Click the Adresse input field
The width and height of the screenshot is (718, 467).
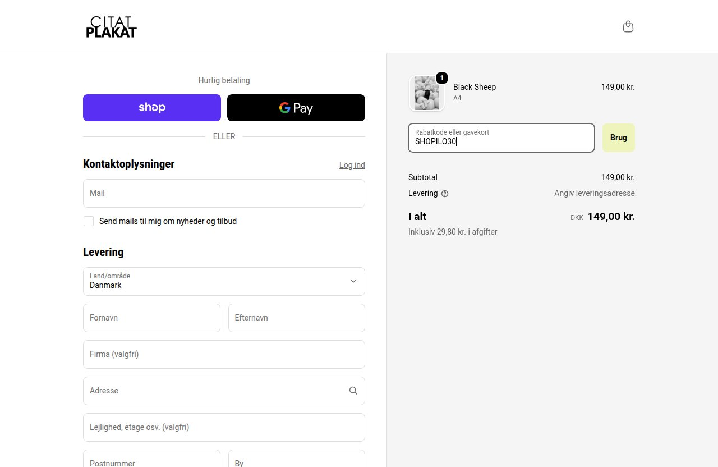pyautogui.click(x=224, y=391)
